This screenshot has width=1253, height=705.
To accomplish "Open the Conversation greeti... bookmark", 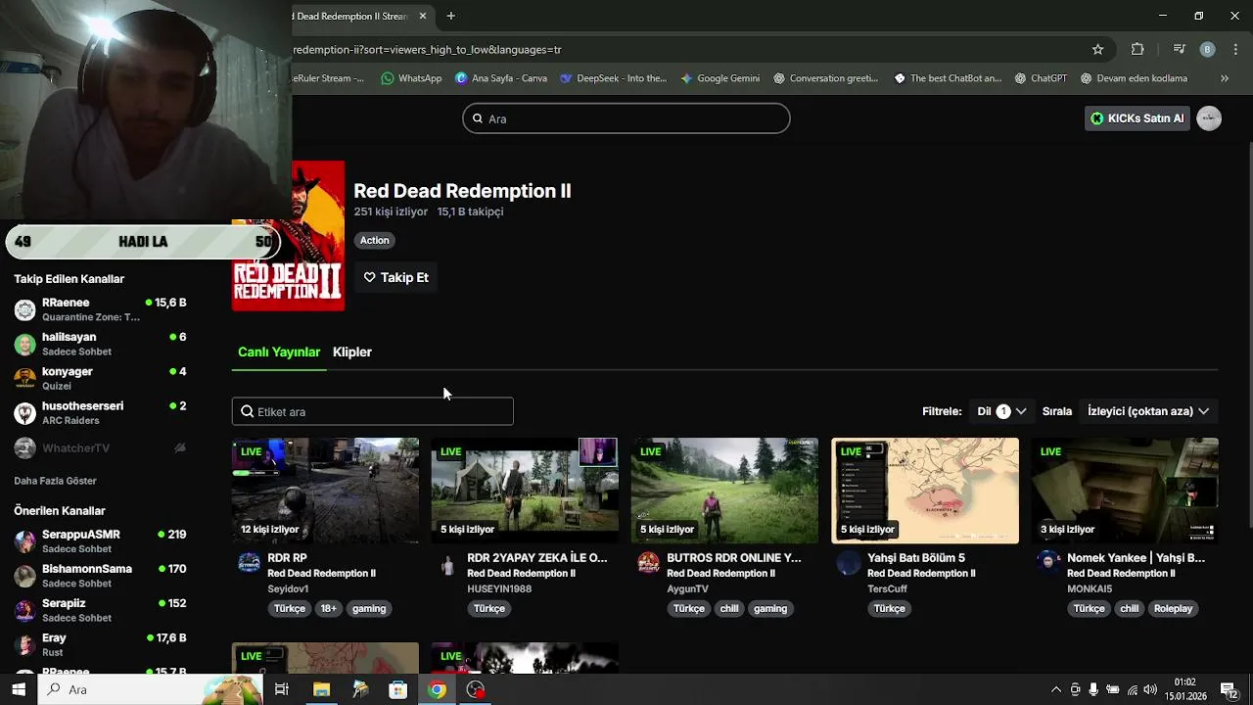I will 825,78.
